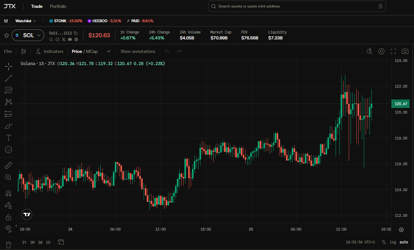Open the quick search lightning icon
The width and height of the screenshot is (414, 250).
point(369,51)
